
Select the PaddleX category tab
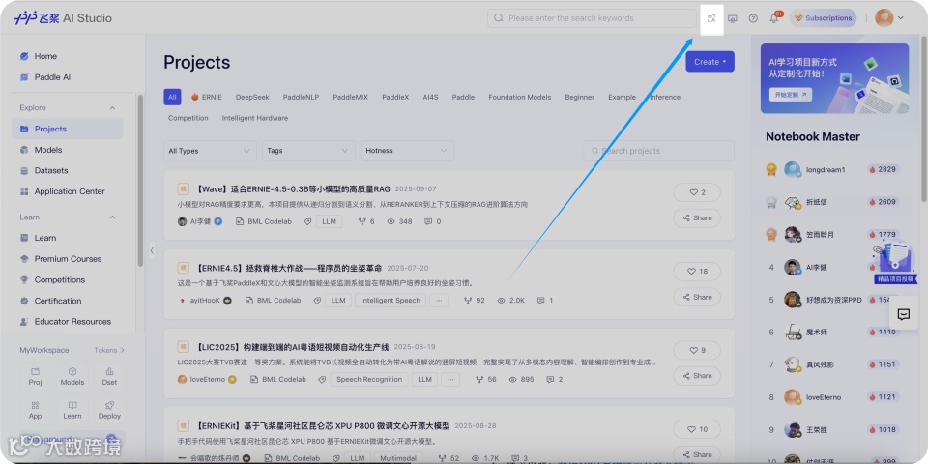395,97
